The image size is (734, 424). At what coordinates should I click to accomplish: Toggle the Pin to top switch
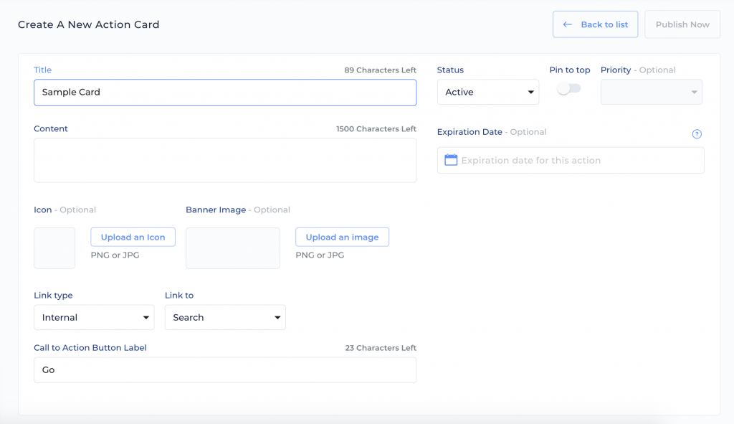click(x=568, y=88)
